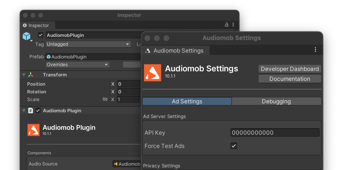Click the Ad Server Settings heading

(164, 116)
